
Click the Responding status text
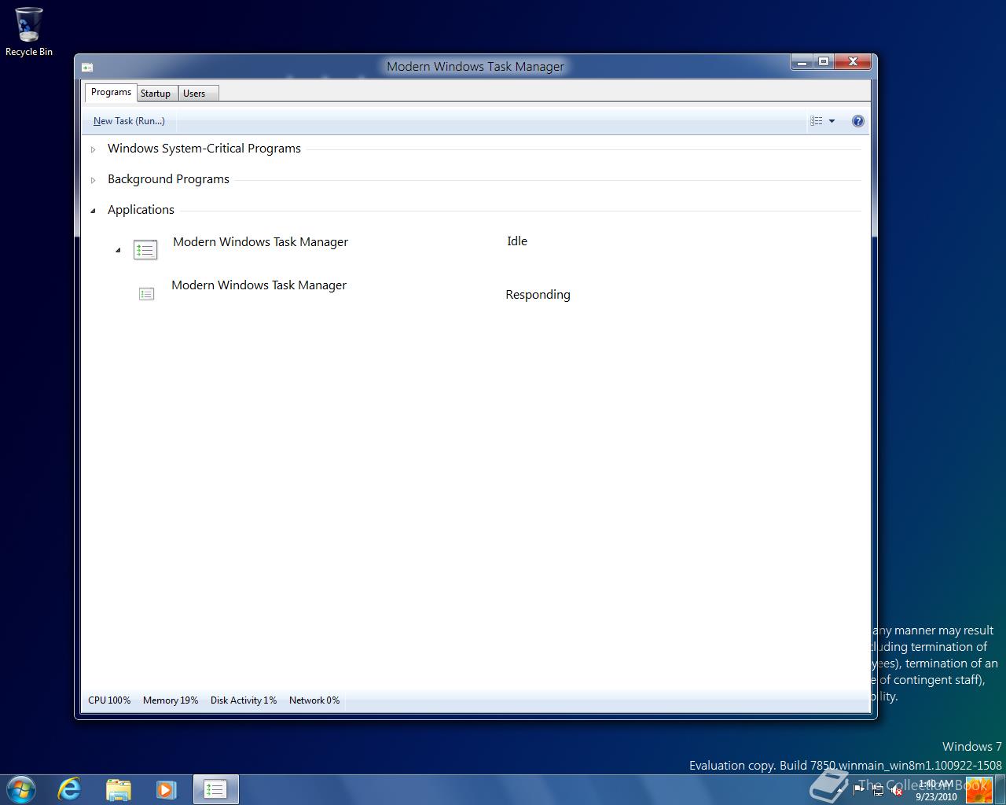click(538, 295)
